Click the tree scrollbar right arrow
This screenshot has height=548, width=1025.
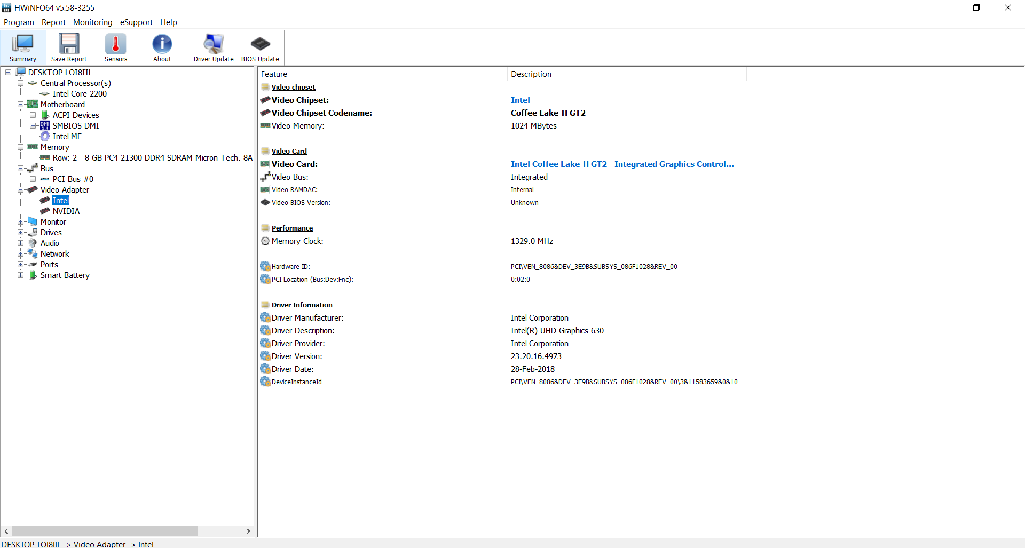click(248, 531)
